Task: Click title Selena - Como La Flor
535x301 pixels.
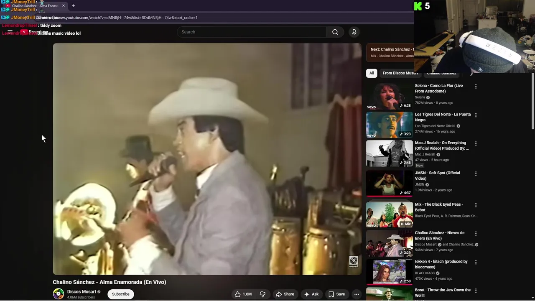Action: tap(439, 88)
